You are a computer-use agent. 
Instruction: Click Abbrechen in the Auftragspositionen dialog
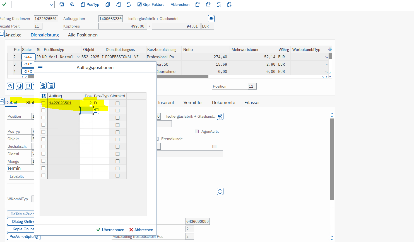(141, 230)
